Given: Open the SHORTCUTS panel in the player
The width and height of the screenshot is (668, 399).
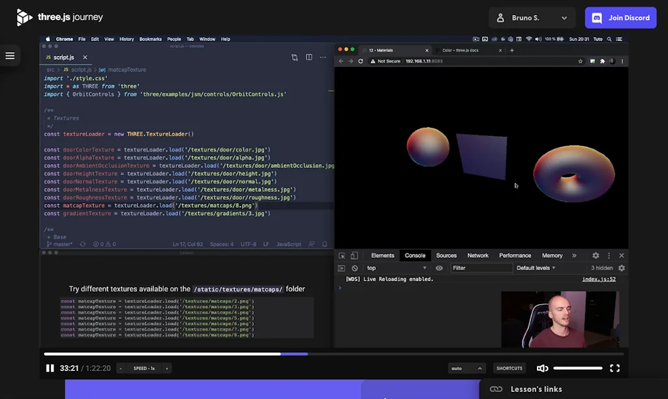Looking at the screenshot, I should 509,368.
